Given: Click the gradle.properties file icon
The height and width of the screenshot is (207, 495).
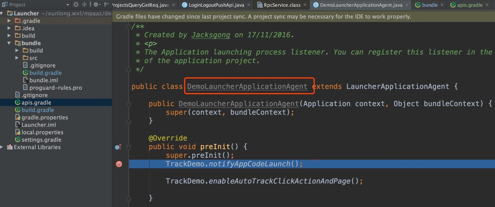Looking at the screenshot, I should pyautogui.click(x=18, y=117).
